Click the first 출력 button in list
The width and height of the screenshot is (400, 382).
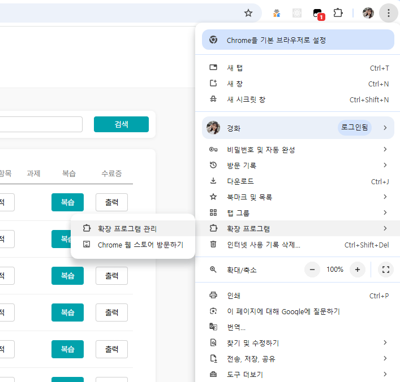pos(111,202)
